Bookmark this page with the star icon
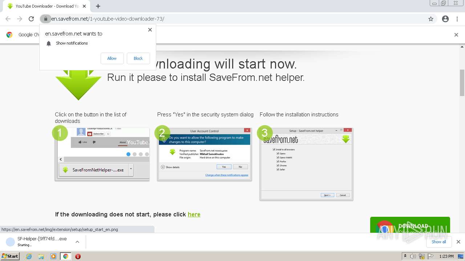Image resolution: width=465 pixels, height=261 pixels. click(431, 19)
